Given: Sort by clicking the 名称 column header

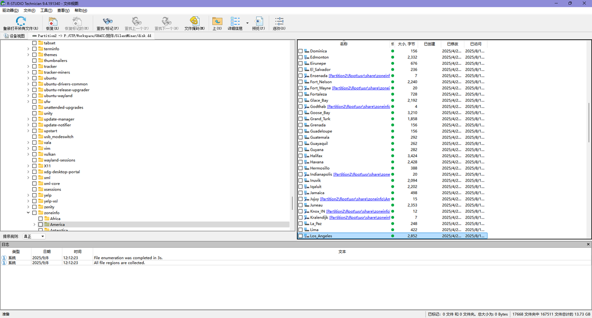Looking at the screenshot, I should point(344,44).
